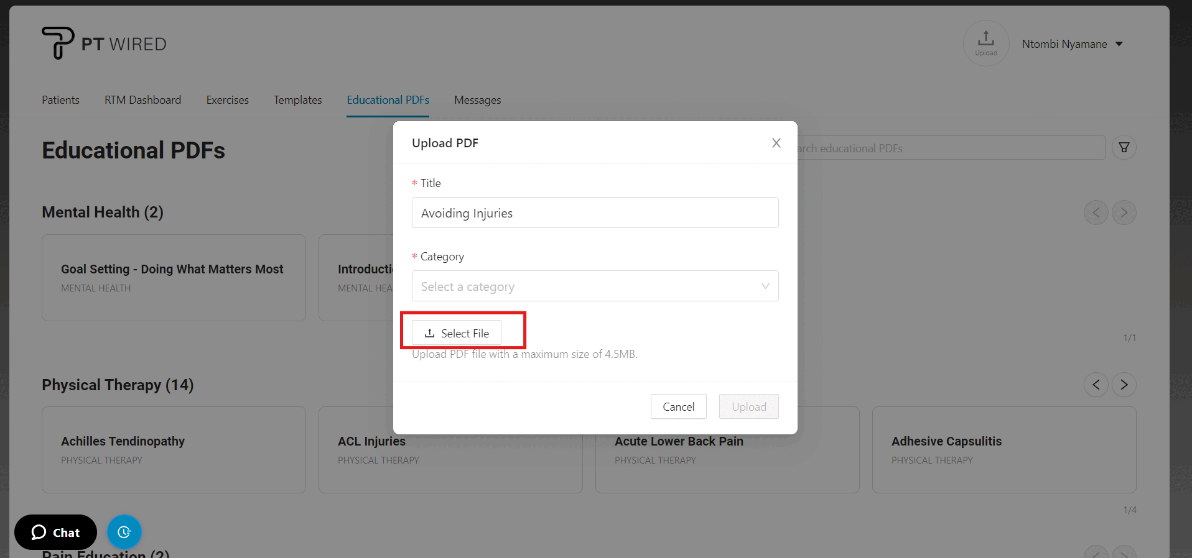This screenshot has width=1192, height=558.
Task: Open the Ntombi Nyamane account menu
Action: point(1072,44)
